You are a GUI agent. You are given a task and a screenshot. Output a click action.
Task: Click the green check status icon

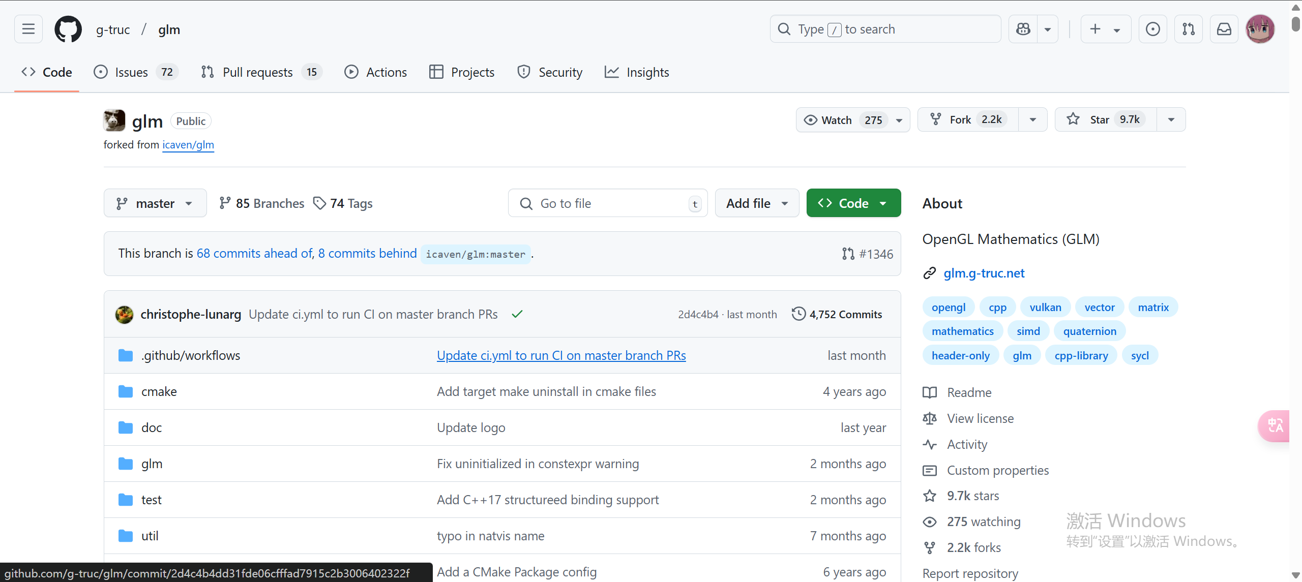pyautogui.click(x=517, y=314)
